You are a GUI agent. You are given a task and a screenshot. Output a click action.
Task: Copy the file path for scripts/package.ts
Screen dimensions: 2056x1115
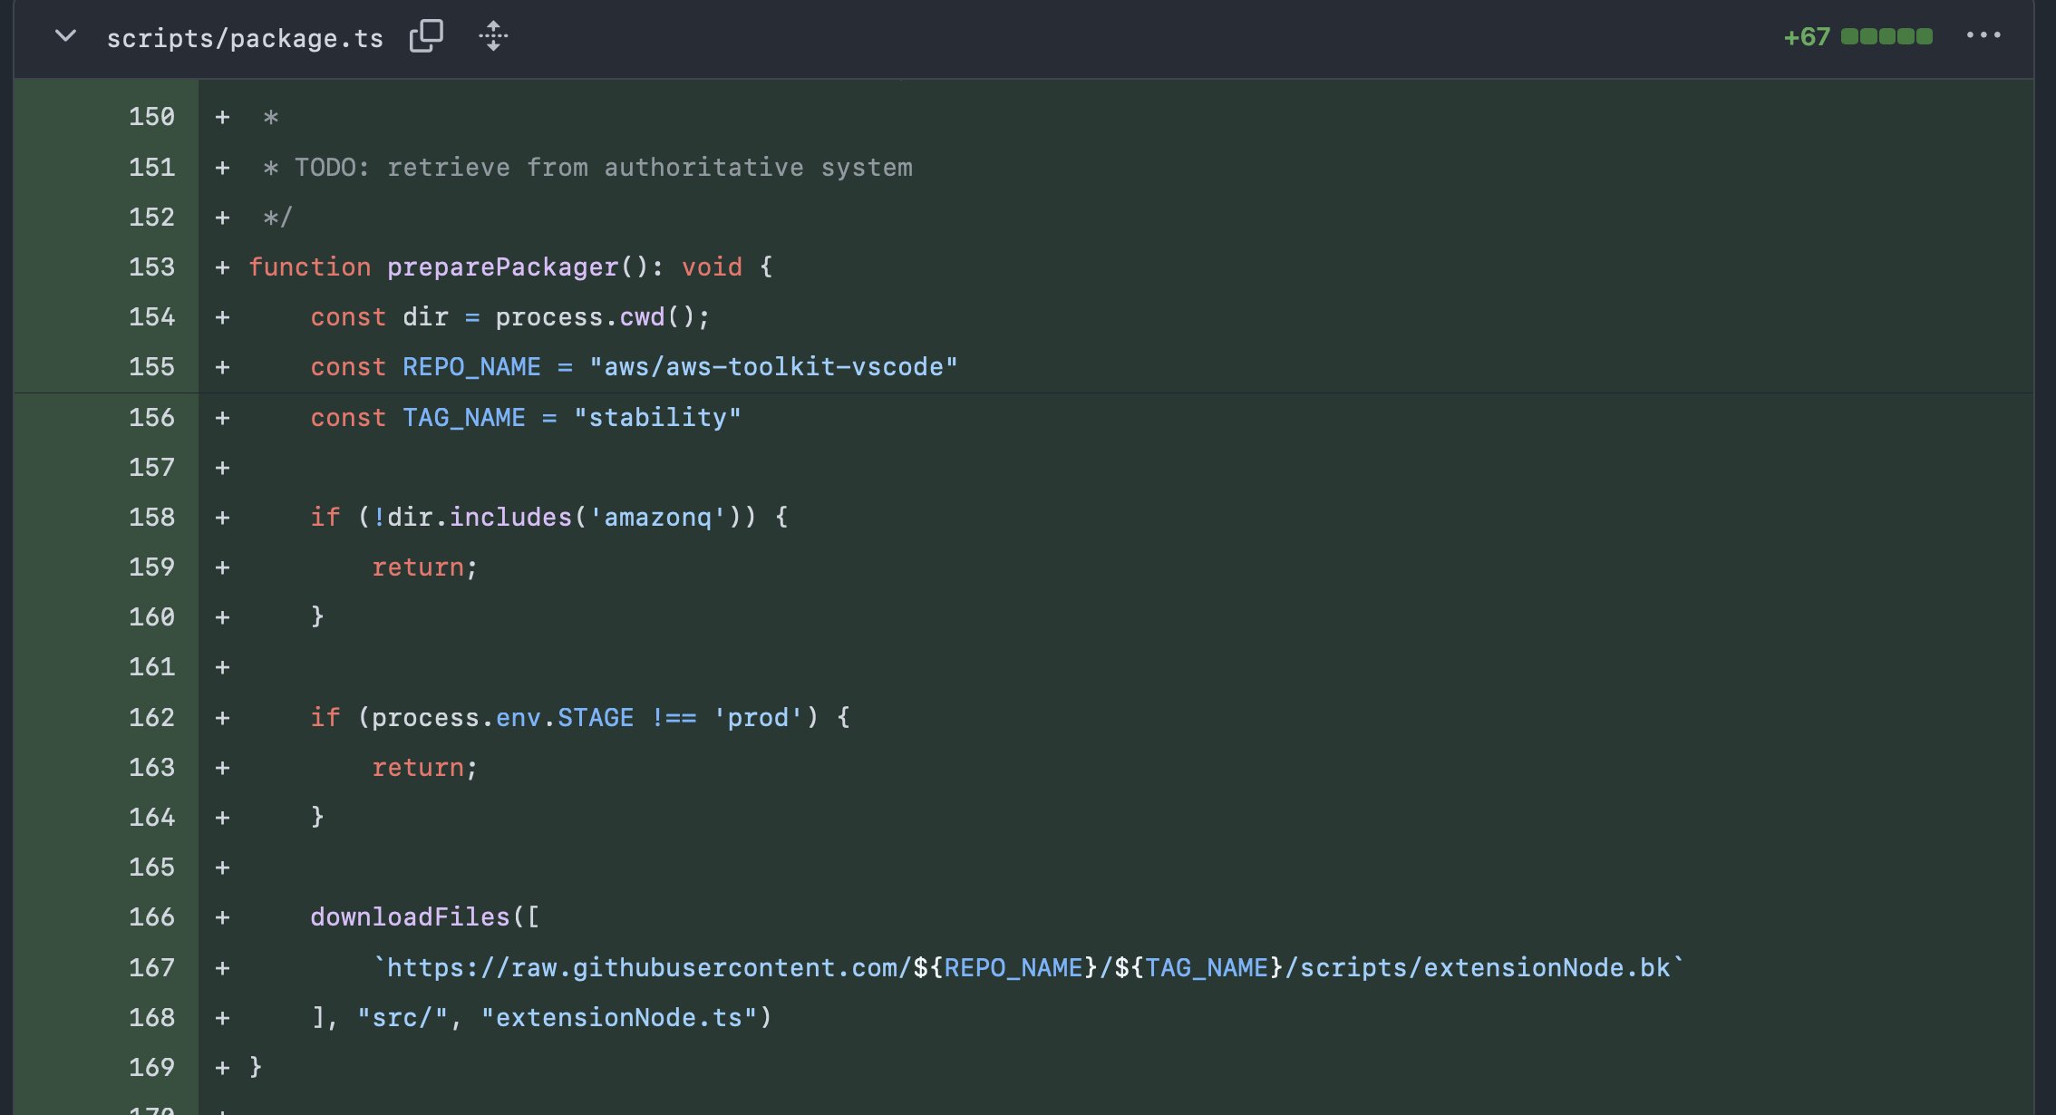426,37
